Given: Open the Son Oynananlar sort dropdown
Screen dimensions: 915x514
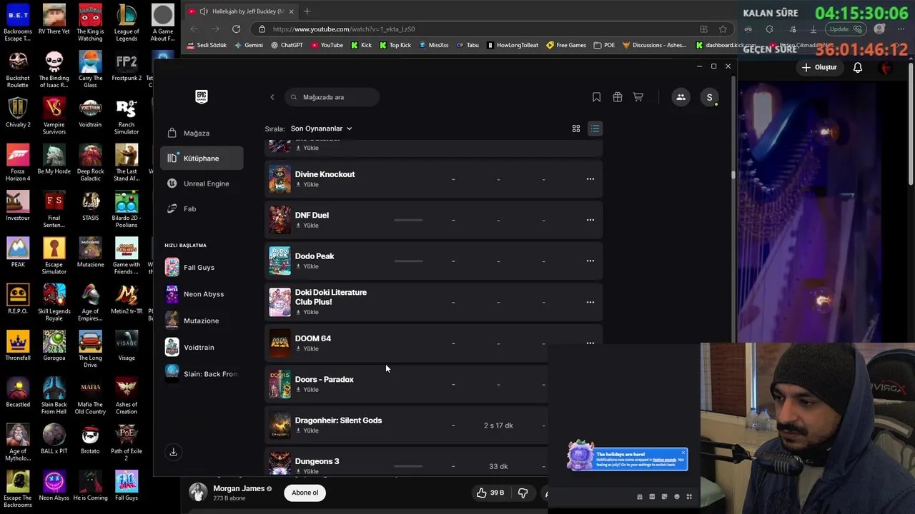Looking at the screenshot, I should point(321,128).
